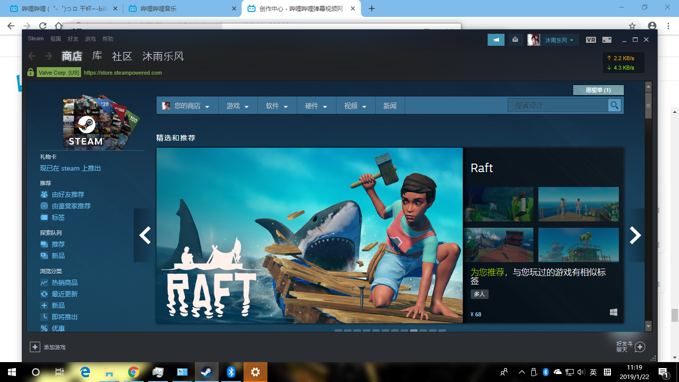Open the 视图 menu
This screenshot has width=679, height=382.
coord(56,39)
